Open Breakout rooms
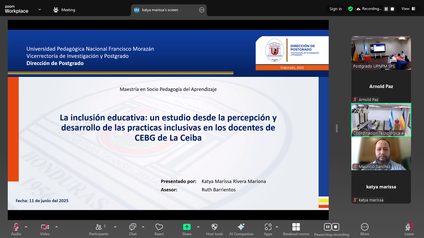 296,229
